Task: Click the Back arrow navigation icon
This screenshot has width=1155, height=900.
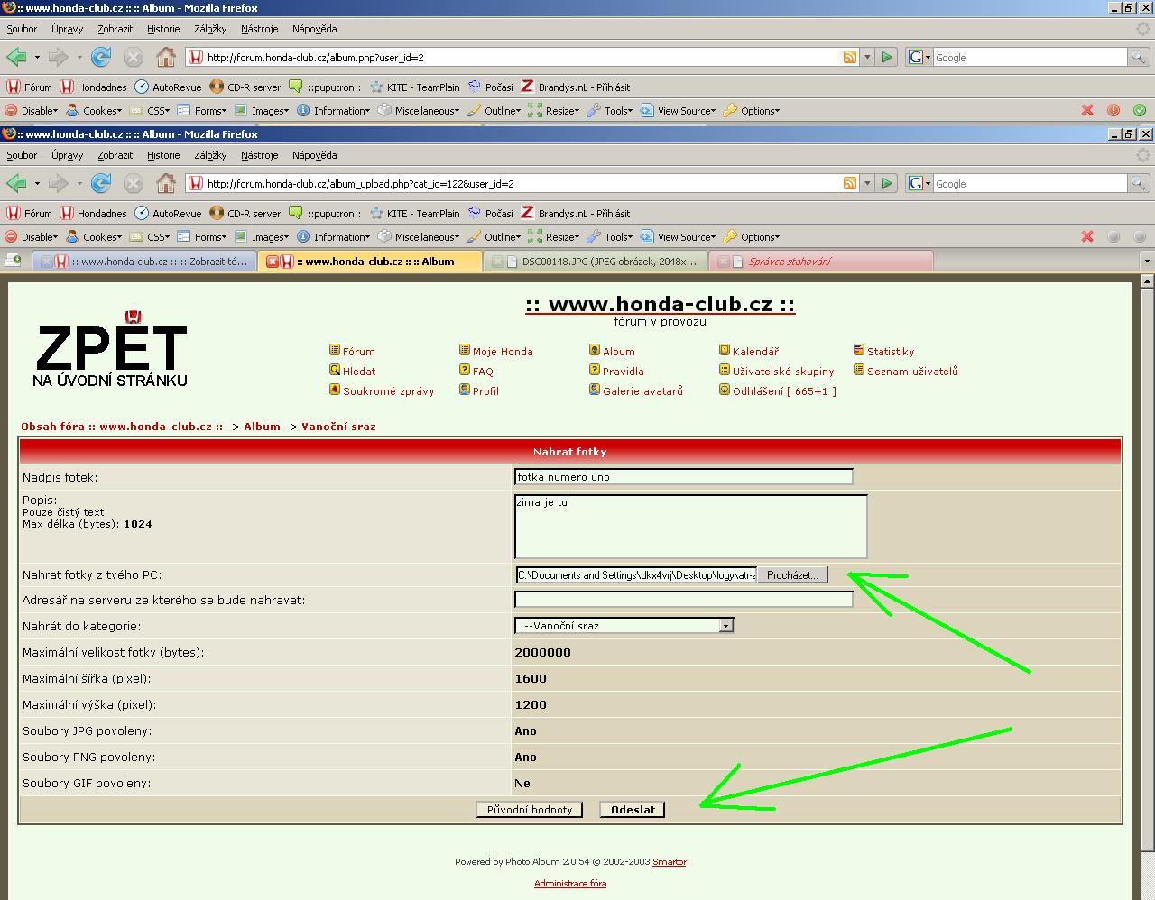Action: (16, 184)
